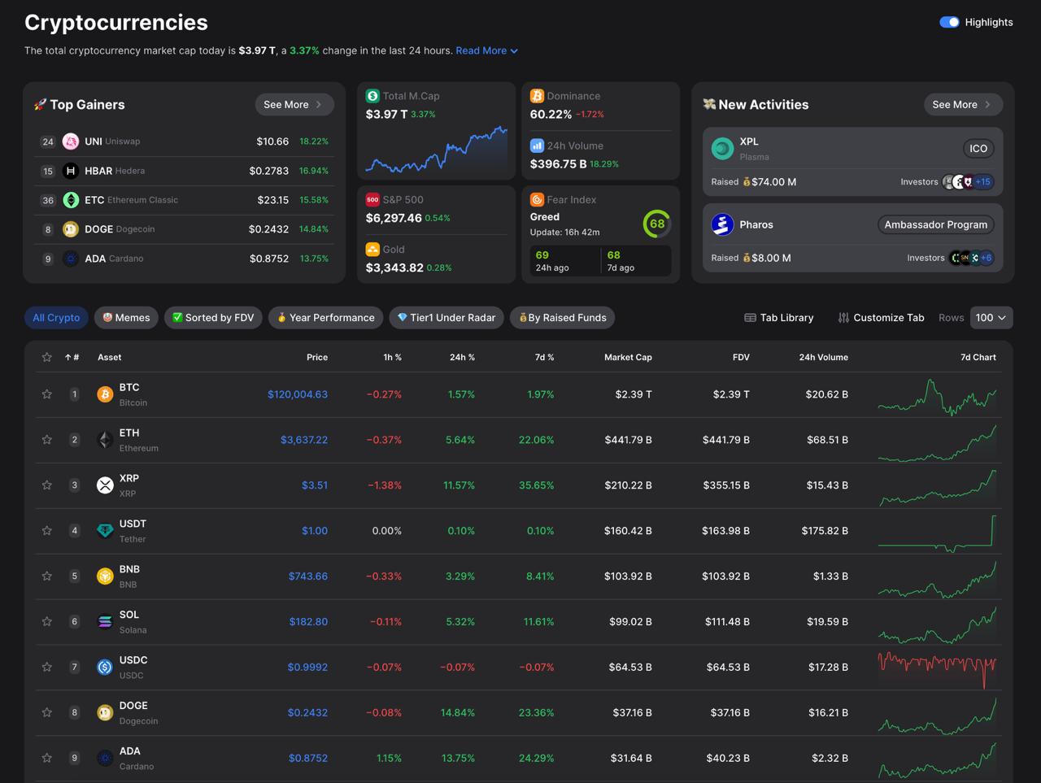This screenshot has width=1041, height=783.
Task: Click the Tether logo icon
Action: [x=105, y=531]
